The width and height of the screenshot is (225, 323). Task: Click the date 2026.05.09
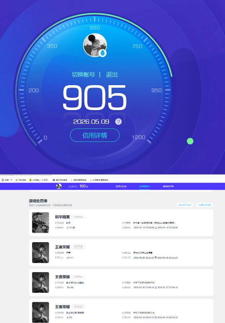click(91, 122)
